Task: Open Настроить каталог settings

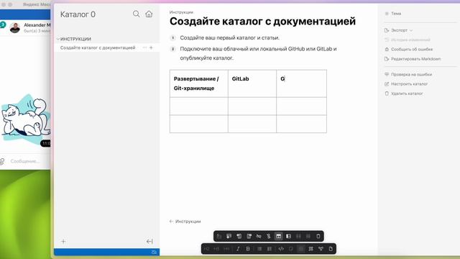Action: tap(406, 84)
